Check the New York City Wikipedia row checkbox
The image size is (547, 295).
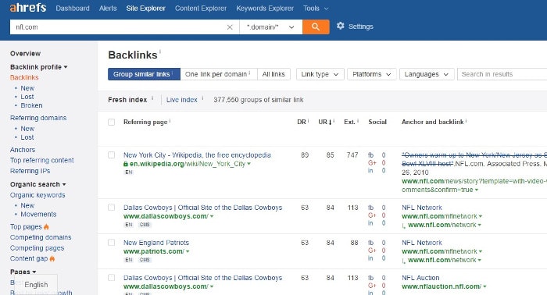[x=111, y=155]
